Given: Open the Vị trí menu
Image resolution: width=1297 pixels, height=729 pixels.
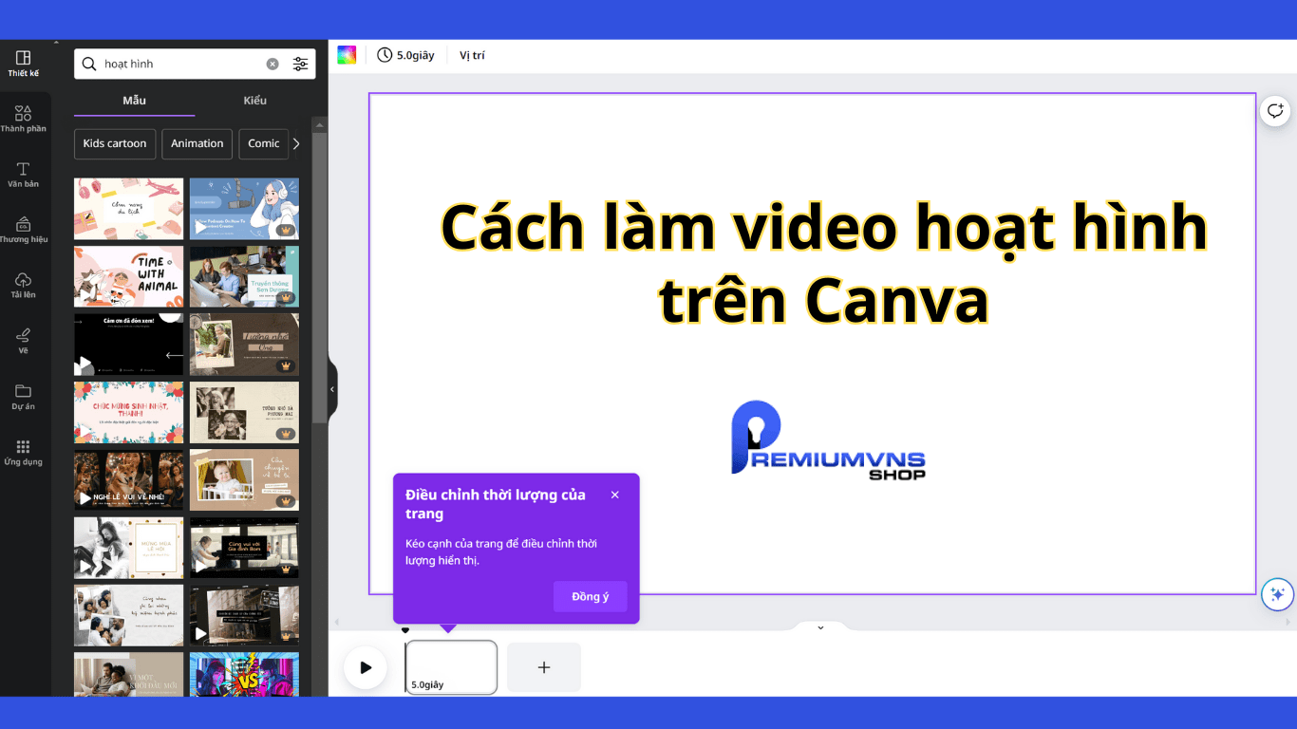Looking at the screenshot, I should click(471, 55).
